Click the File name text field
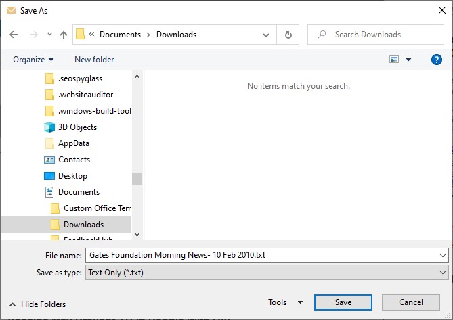453x320 pixels. 263,255
